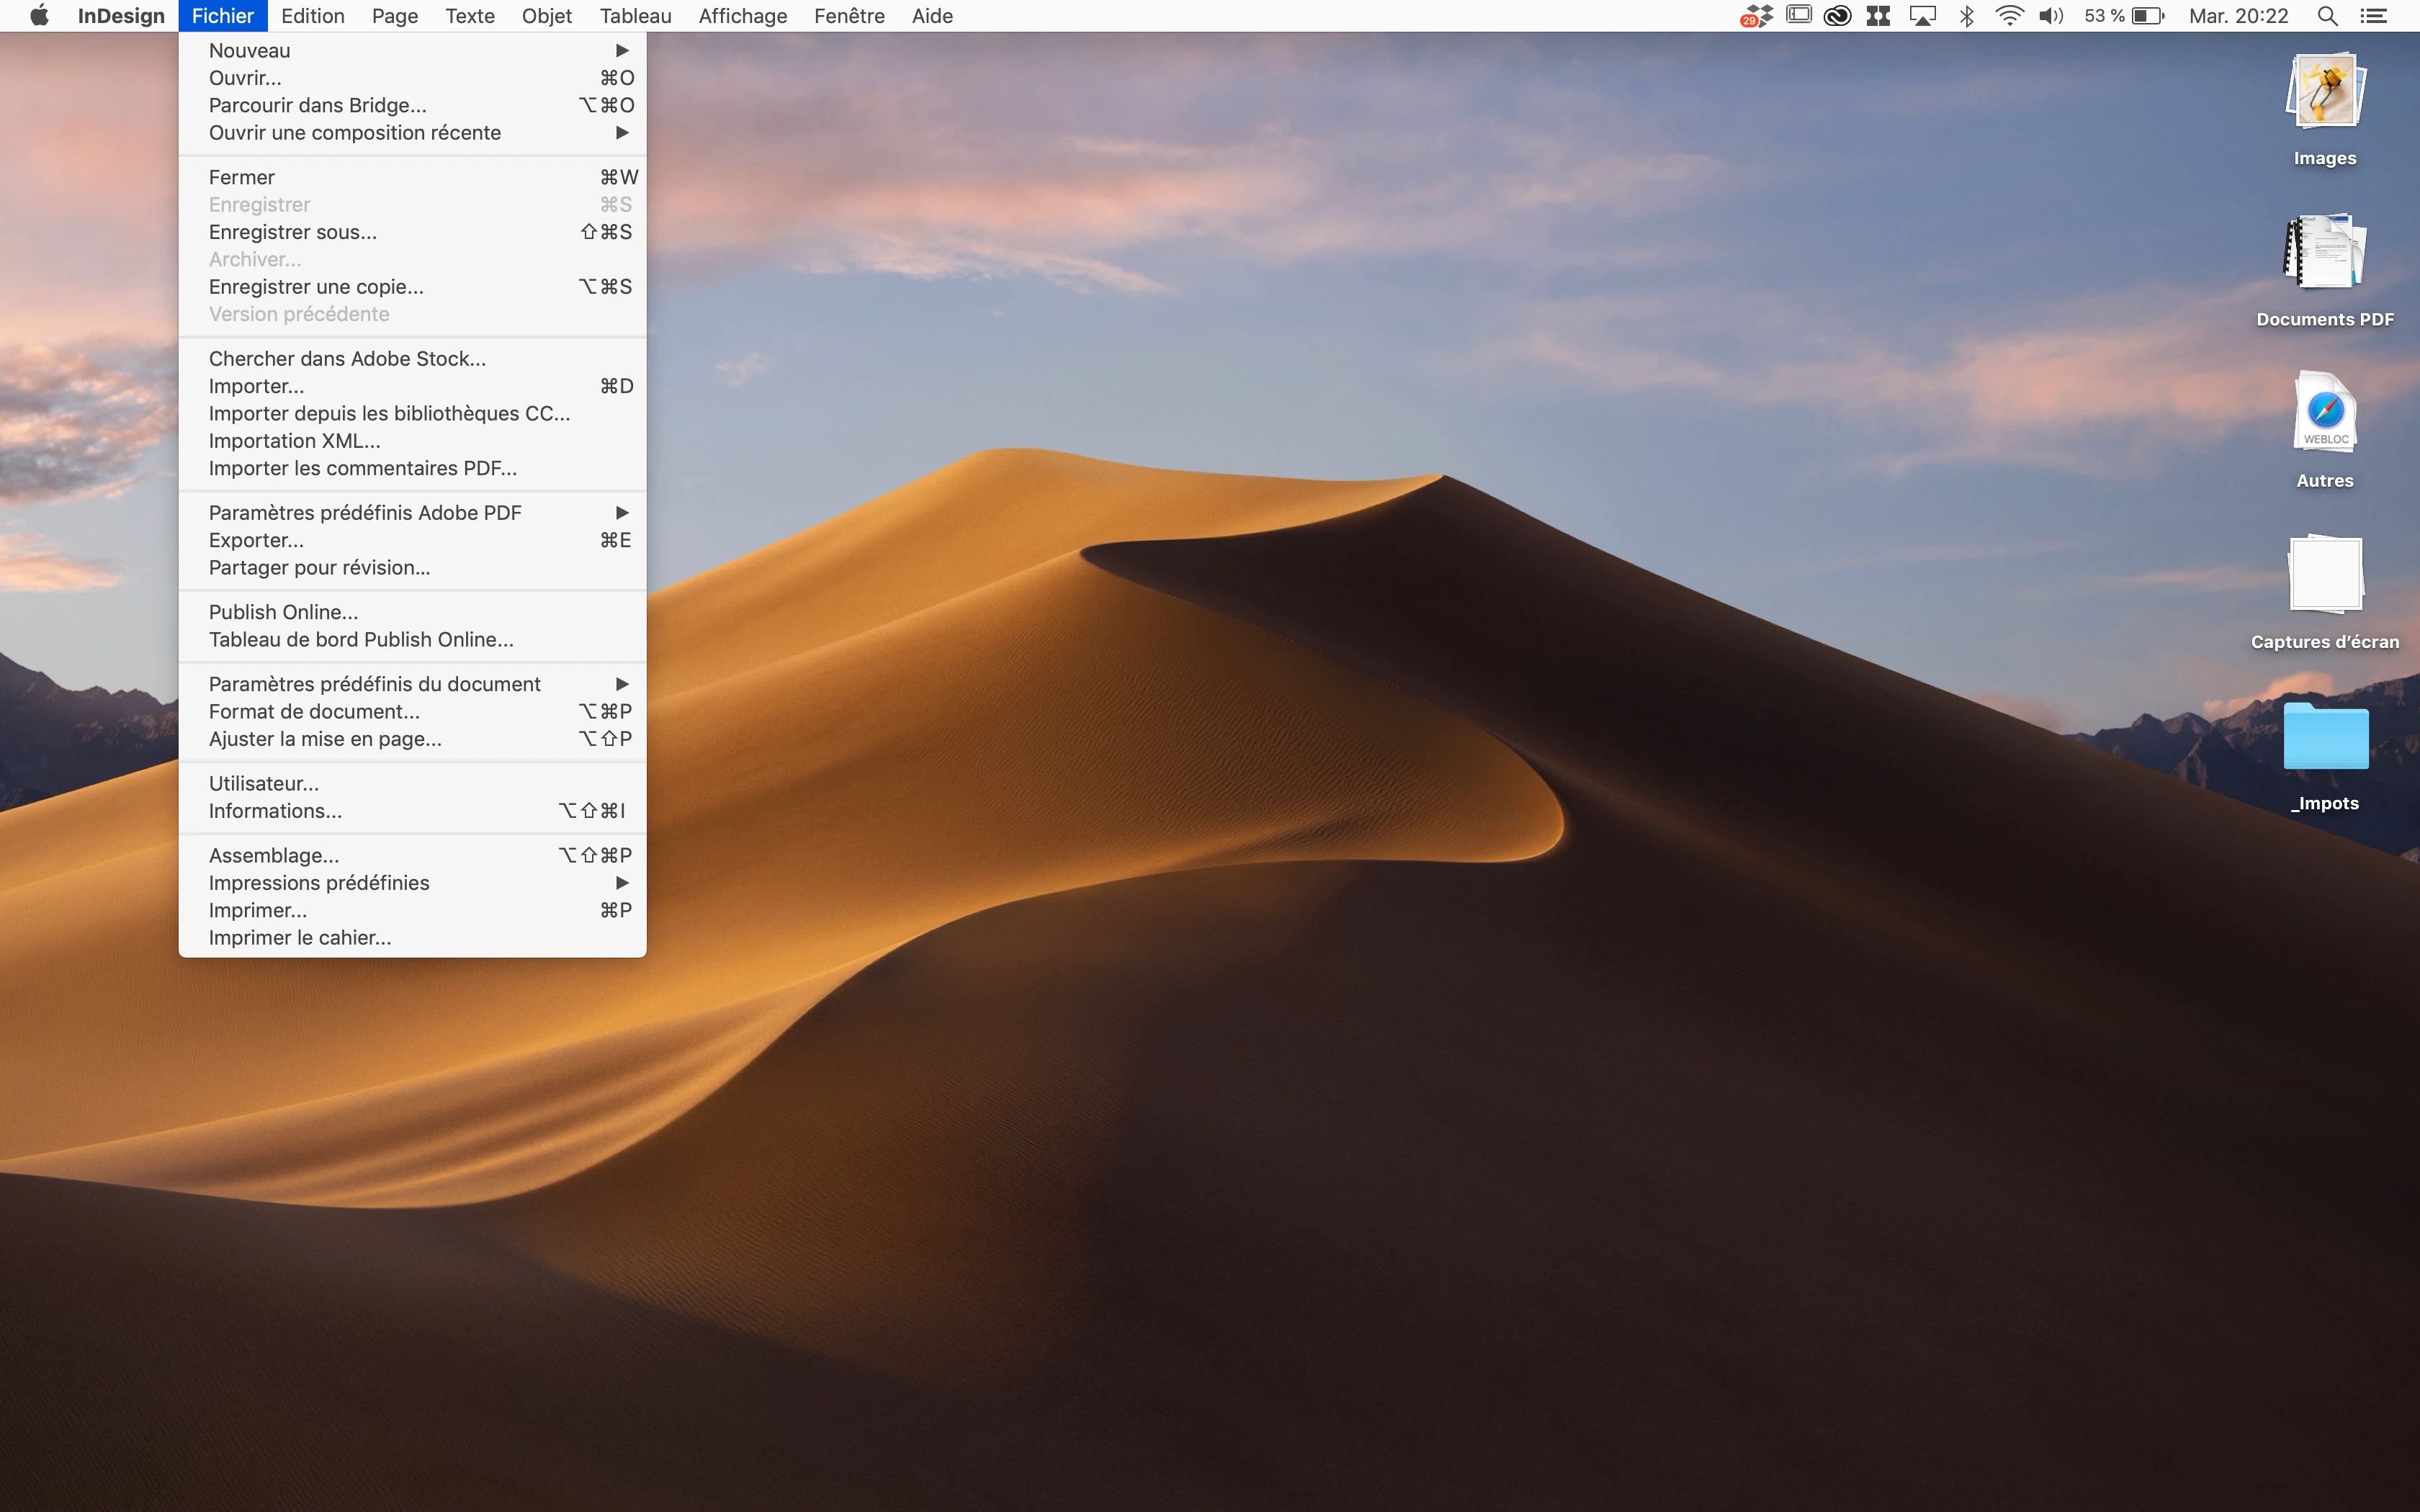Open Spotlight search magnifier icon
2420x1512 pixels.
click(x=2327, y=16)
